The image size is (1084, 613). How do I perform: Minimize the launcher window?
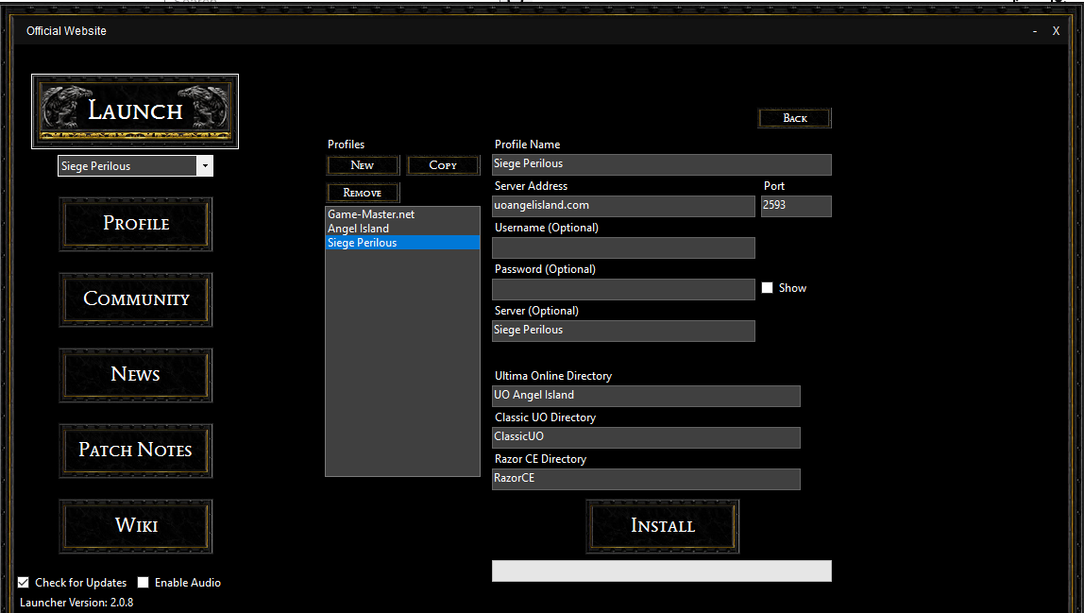point(1035,31)
